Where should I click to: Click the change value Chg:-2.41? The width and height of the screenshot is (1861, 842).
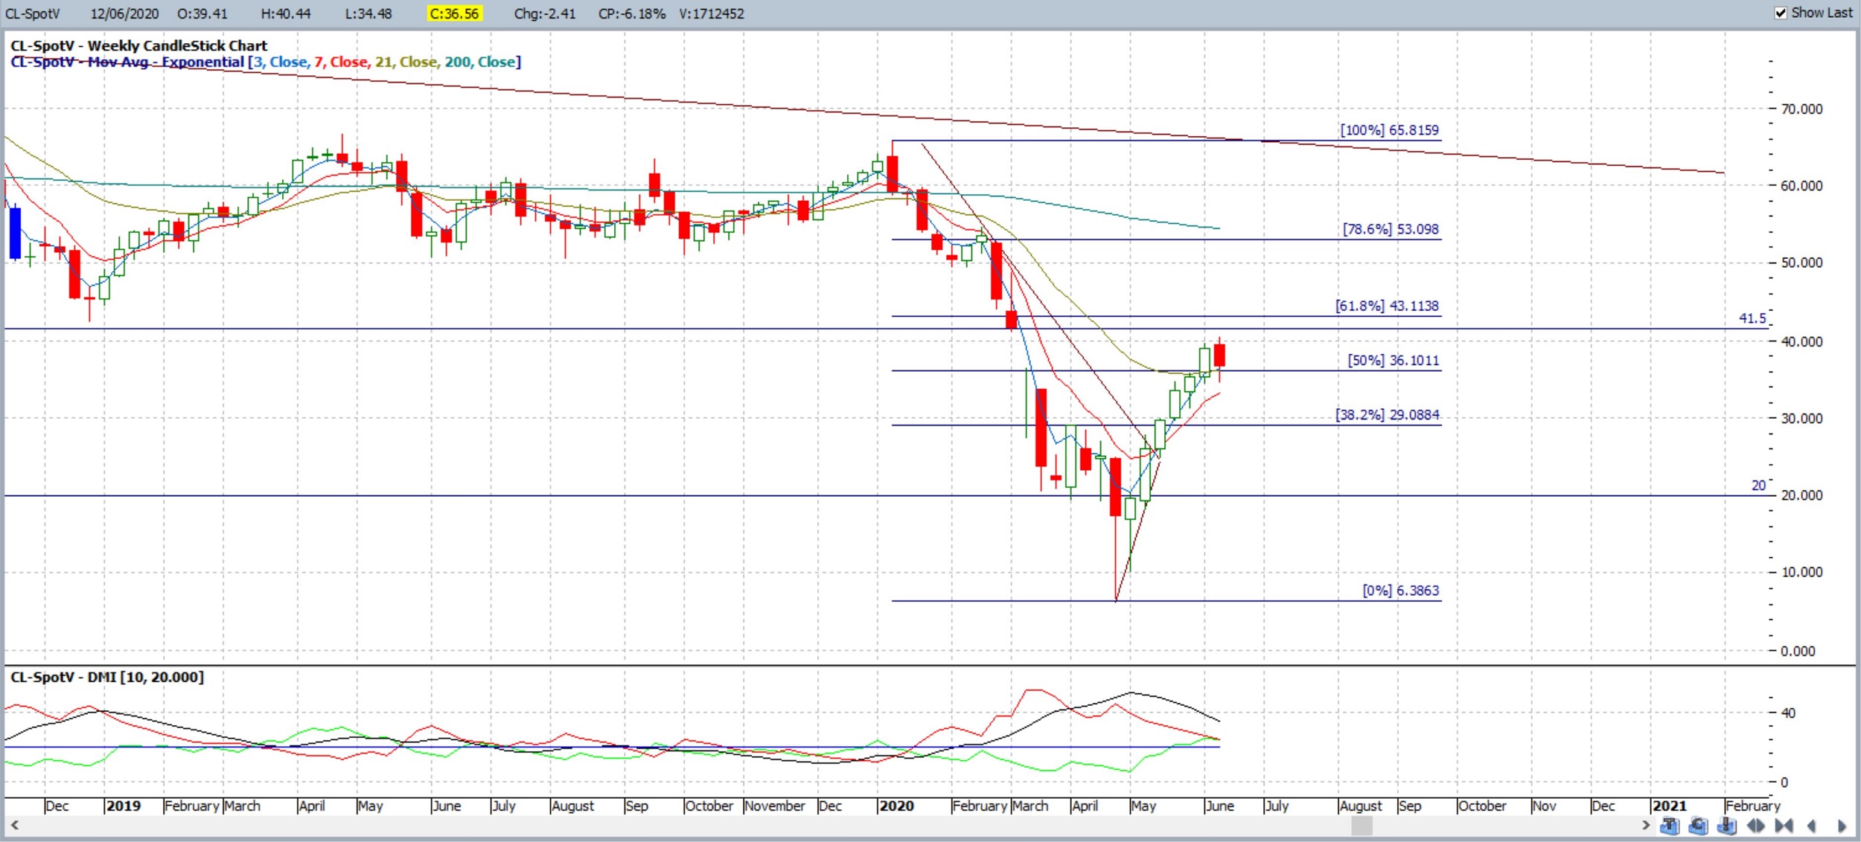pos(544,13)
